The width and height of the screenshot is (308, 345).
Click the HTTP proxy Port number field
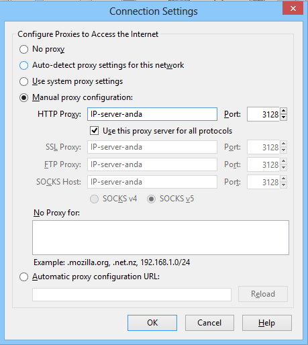click(x=263, y=114)
